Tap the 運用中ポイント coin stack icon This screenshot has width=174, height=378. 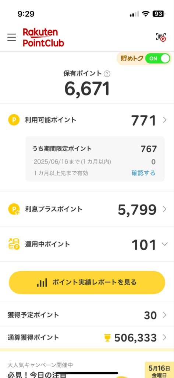(14, 244)
